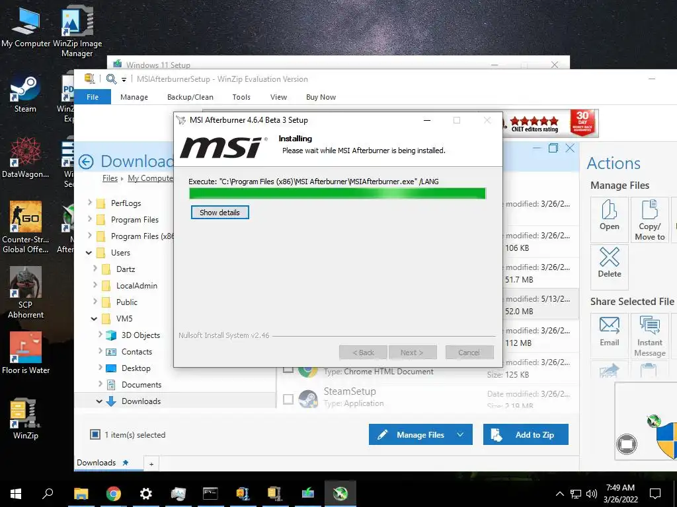This screenshot has width=677, height=507.
Task: Open the Tools ribbon tab
Action: (x=241, y=97)
